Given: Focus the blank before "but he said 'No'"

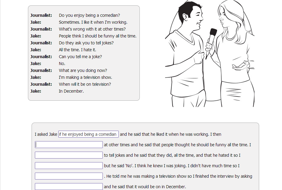Looking at the screenshot, I should [69, 166].
